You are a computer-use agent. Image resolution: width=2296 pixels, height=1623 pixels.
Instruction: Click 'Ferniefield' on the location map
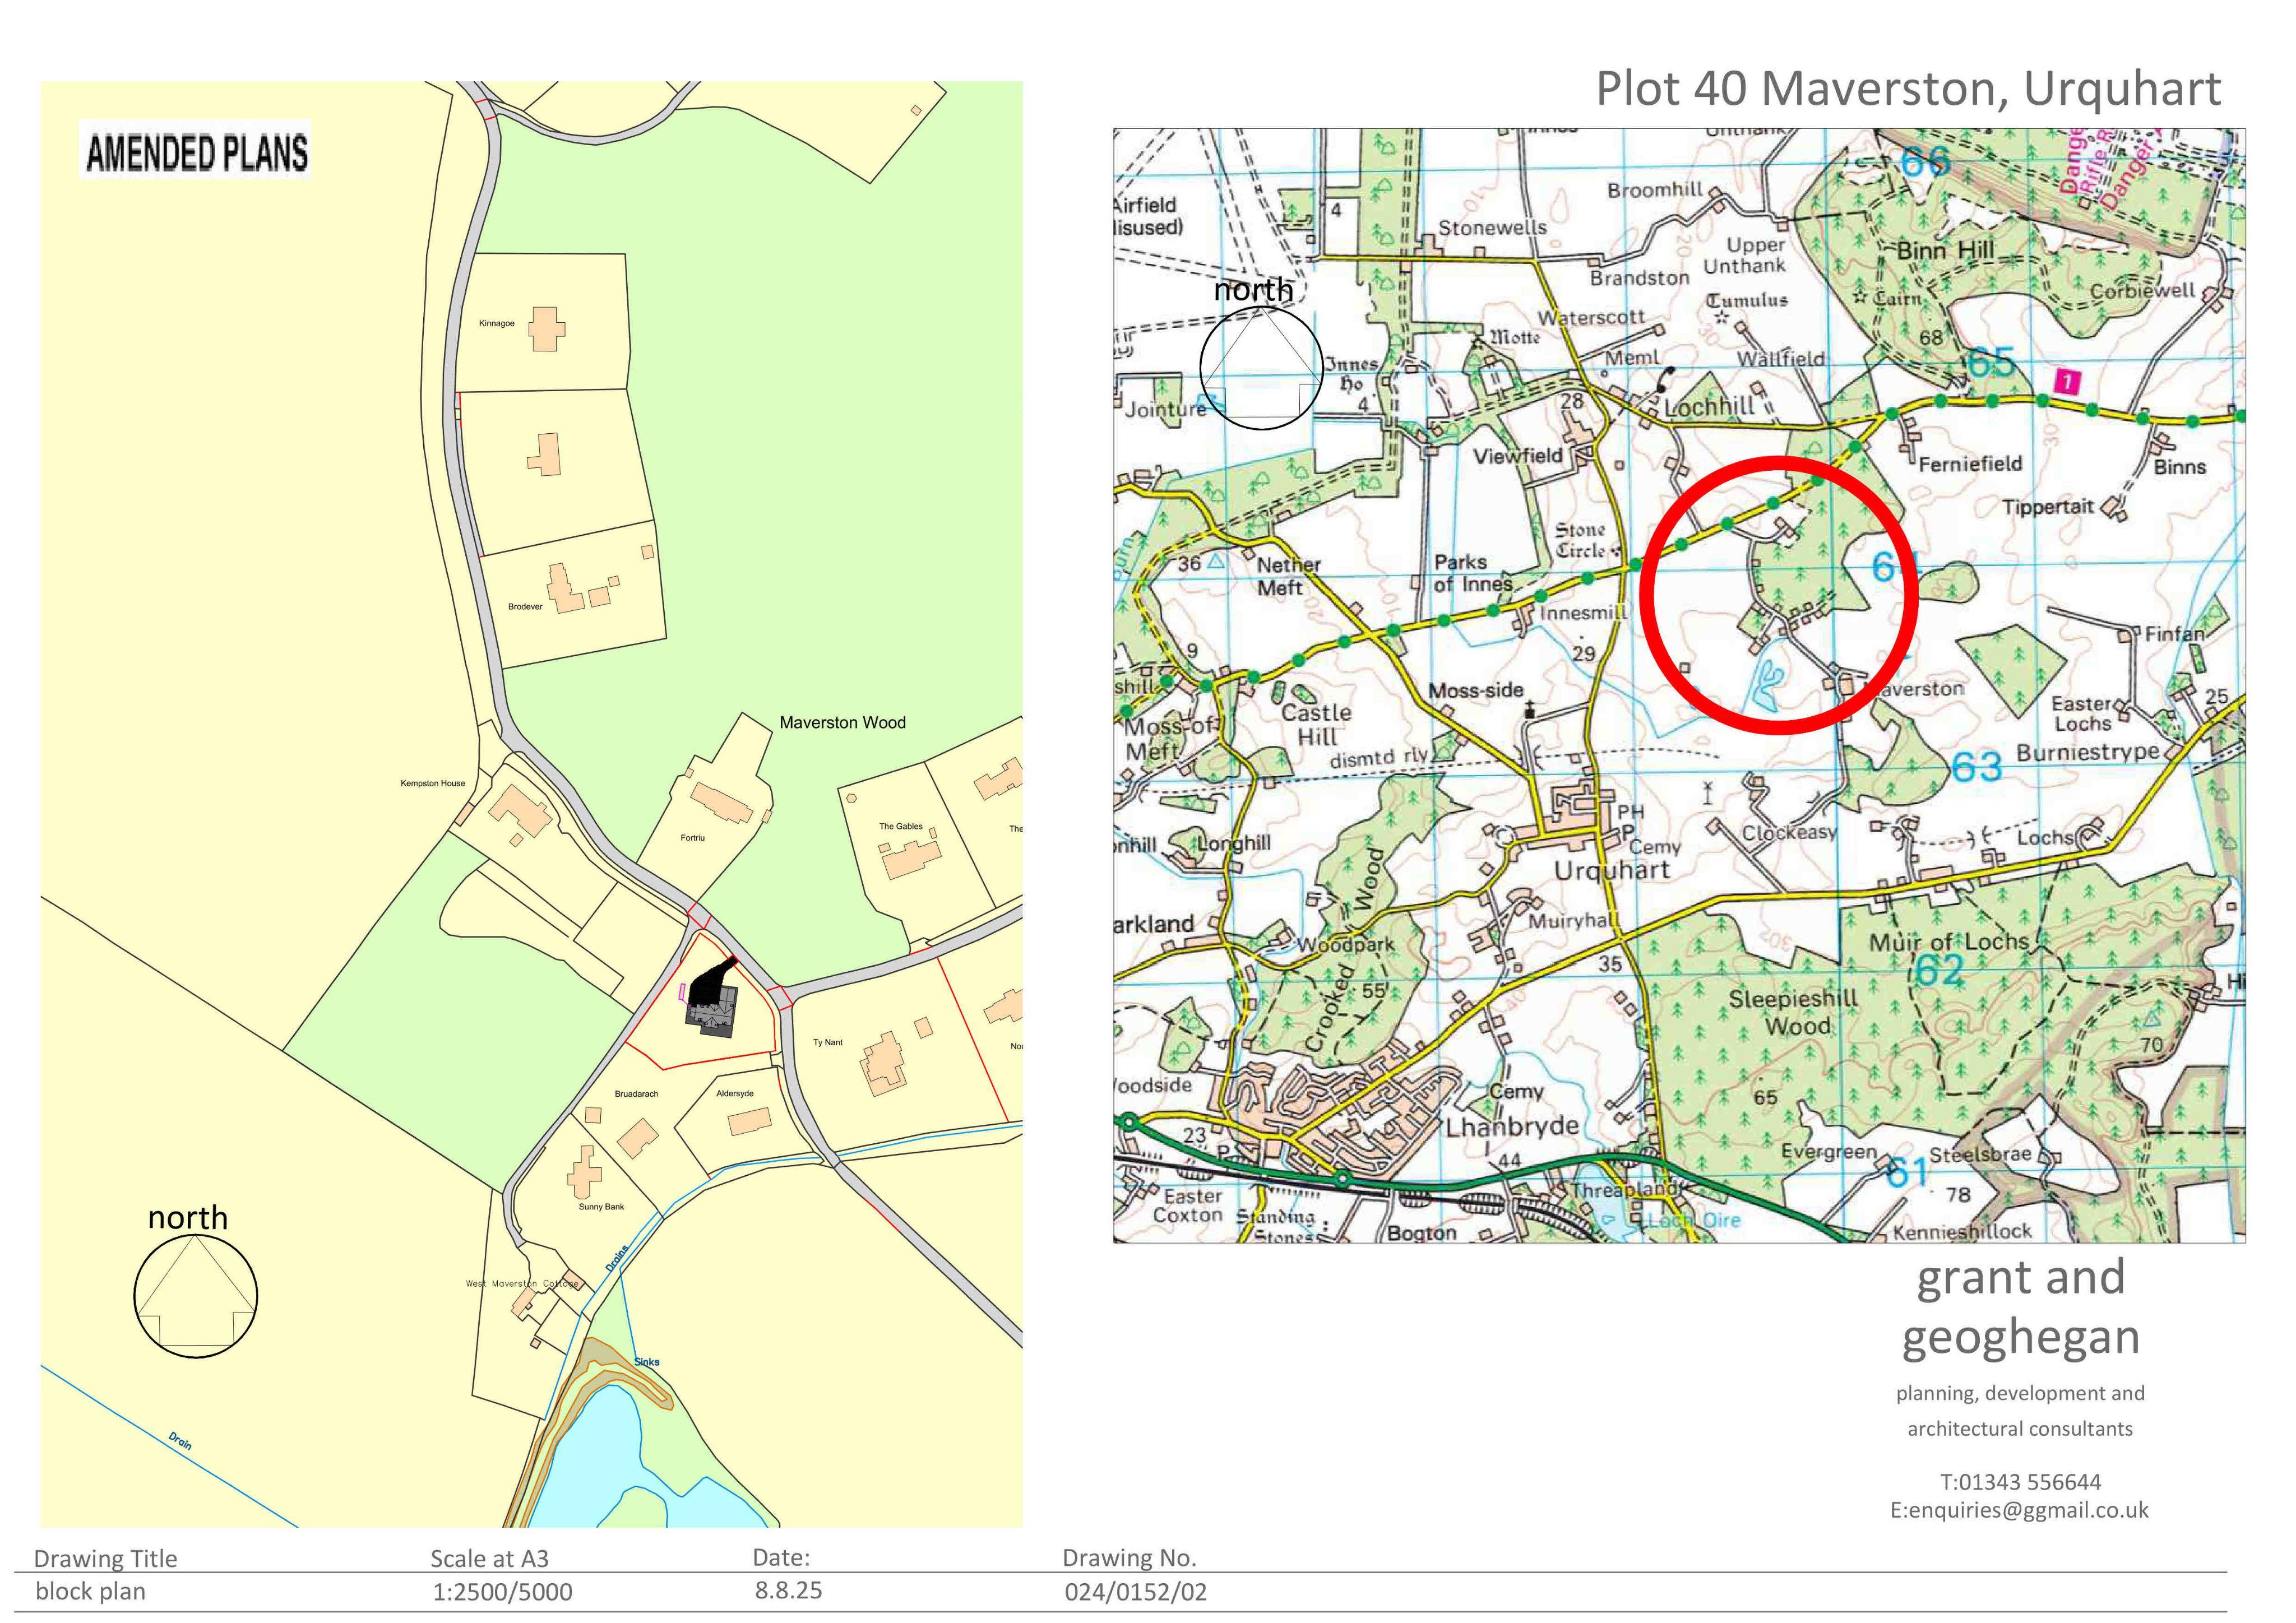[1970, 463]
